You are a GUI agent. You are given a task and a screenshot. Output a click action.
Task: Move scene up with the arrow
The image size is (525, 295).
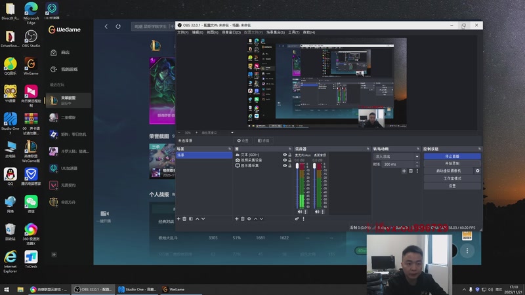(x=198, y=219)
